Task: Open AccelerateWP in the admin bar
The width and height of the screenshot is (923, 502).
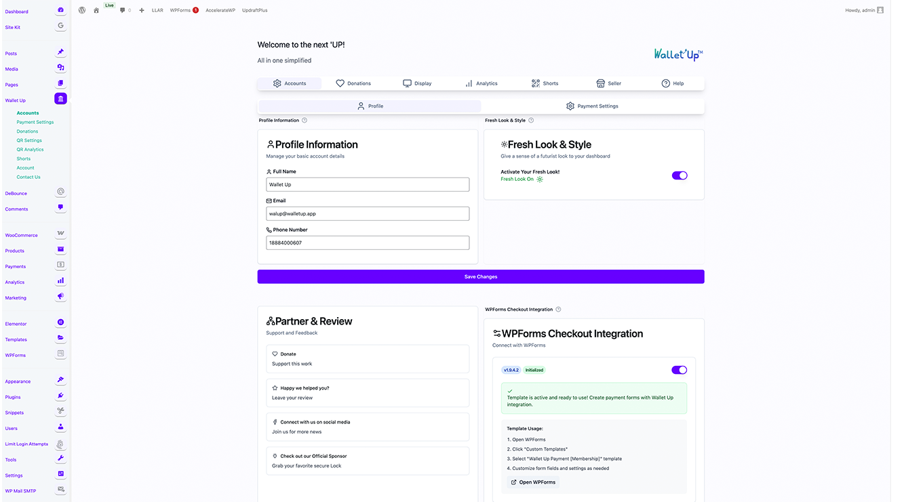Action: [220, 10]
